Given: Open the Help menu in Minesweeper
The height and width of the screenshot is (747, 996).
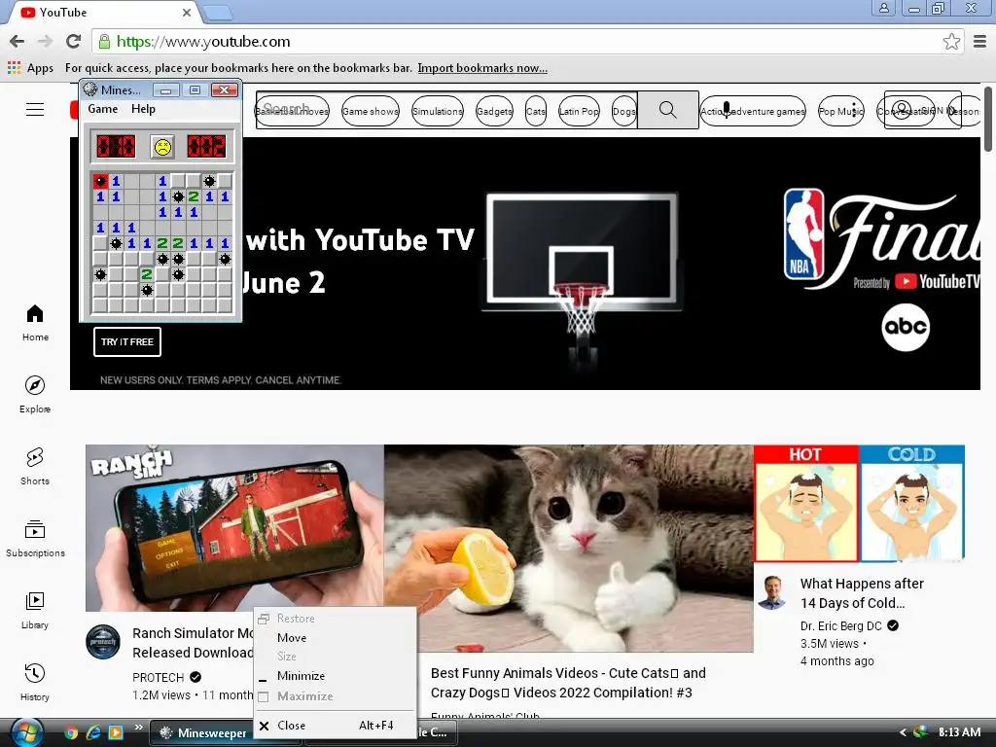Looking at the screenshot, I should (x=144, y=109).
